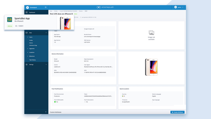Click the Create Attribute button
This screenshot has width=211, height=119.
tap(177, 112)
